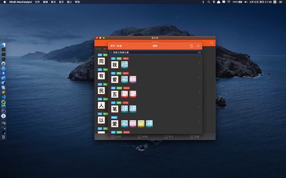Viewport: 286px width, 178px height.
Task: Click the green EPD code tag
Action: click(119, 74)
